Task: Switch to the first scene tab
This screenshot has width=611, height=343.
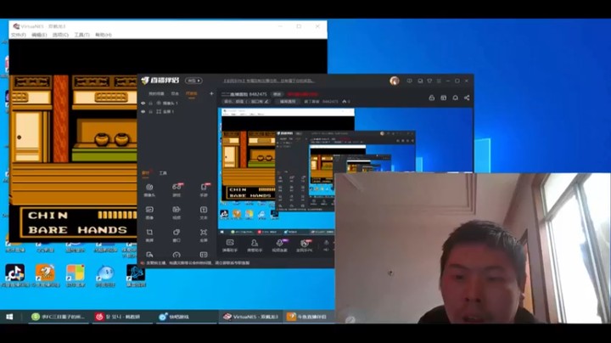Action: coord(156,93)
